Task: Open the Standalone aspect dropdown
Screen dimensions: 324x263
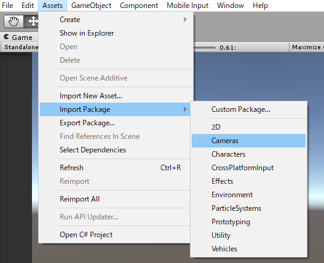Action: 20,47
